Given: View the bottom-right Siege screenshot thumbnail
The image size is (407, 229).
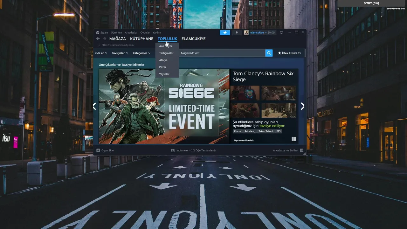Looking at the screenshot, I should [279, 110].
